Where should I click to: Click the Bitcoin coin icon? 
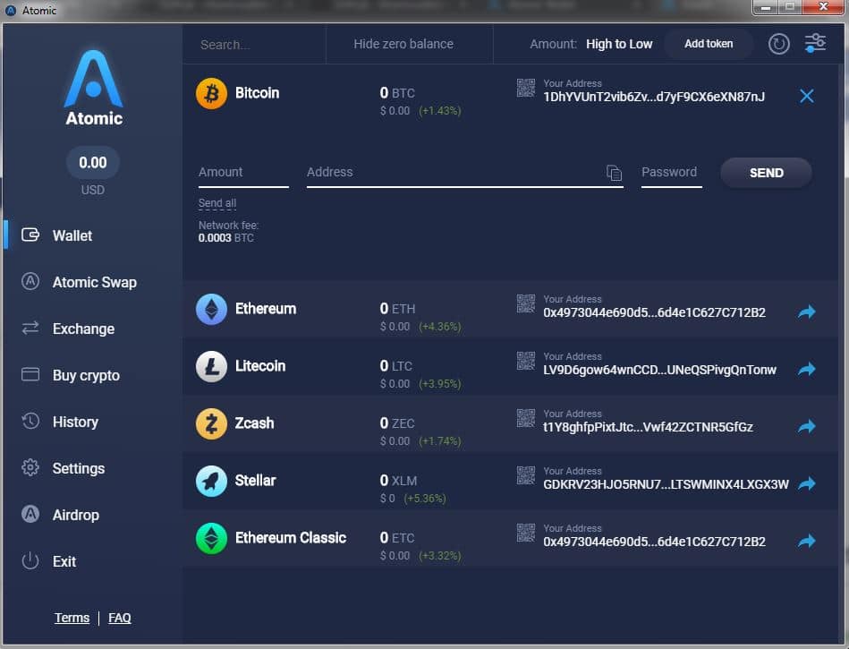pos(211,93)
